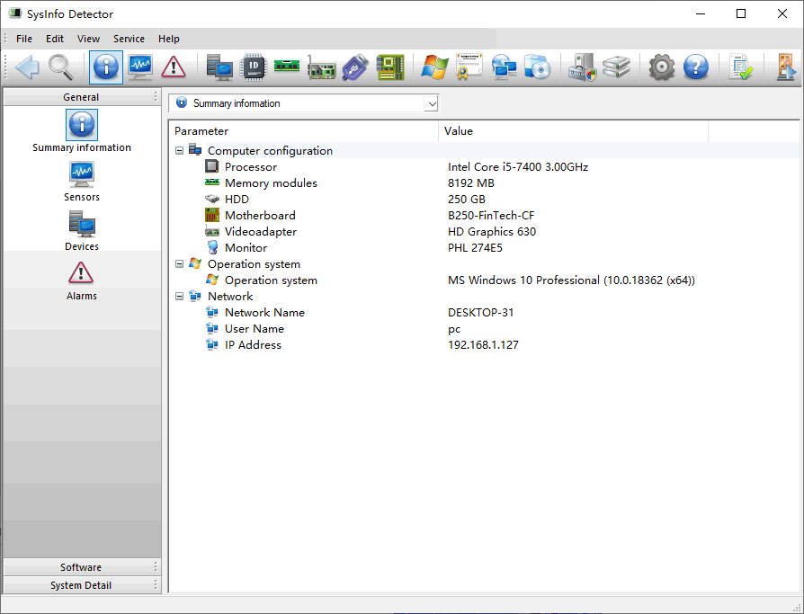
Task: Open the Service menu
Action: pyautogui.click(x=129, y=39)
